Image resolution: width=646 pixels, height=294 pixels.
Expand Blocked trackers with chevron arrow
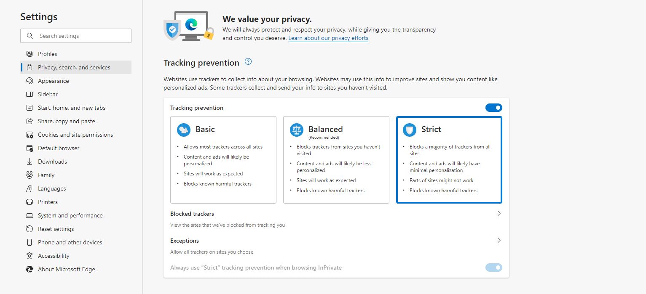[x=499, y=214]
